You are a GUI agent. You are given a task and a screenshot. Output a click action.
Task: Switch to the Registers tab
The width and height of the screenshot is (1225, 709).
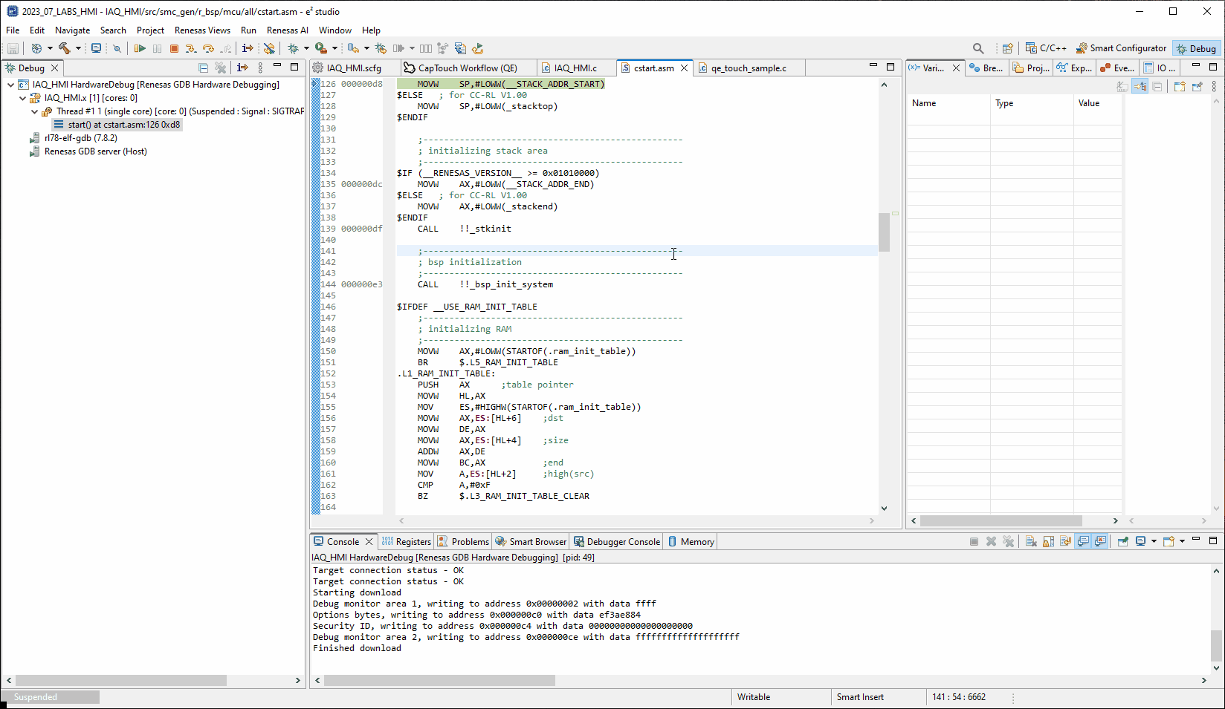(x=406, y=541)
